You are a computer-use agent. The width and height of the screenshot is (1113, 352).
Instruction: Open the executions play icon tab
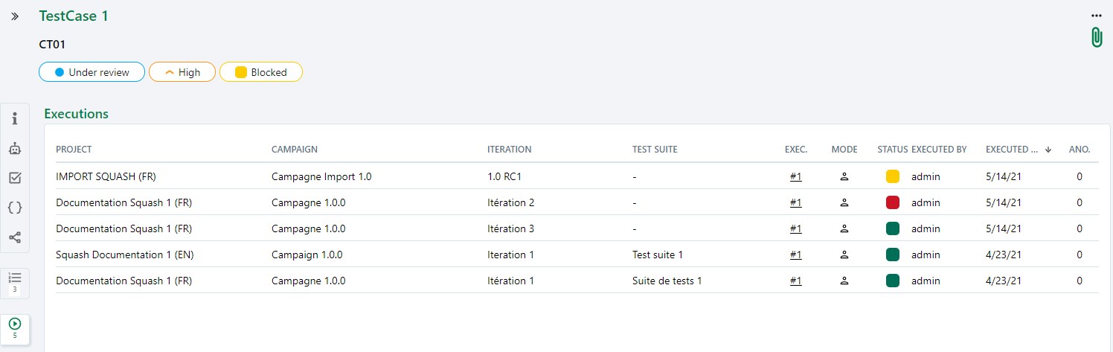pos(15,327)
